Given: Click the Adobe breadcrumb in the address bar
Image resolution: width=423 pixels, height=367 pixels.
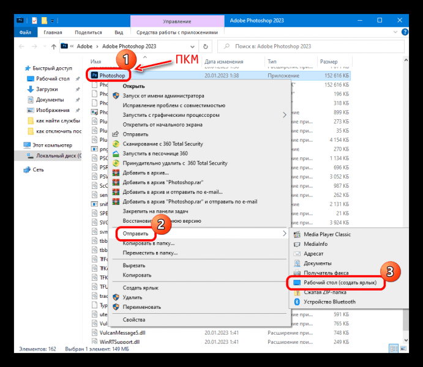Looking at the screenshot, I should point(84,46).
